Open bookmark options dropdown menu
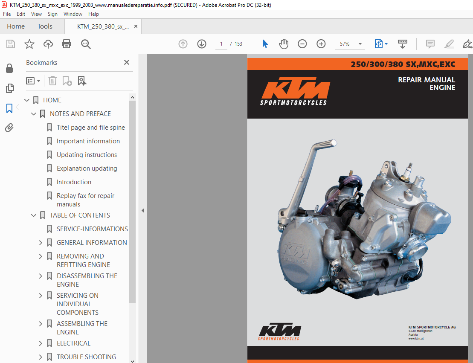Viewport: 473px width, 363px height. tap(33, 81)
